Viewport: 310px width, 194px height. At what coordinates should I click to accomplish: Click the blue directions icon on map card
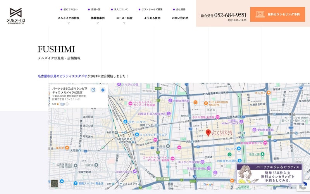pyautogui.click(x=103, y=90)
